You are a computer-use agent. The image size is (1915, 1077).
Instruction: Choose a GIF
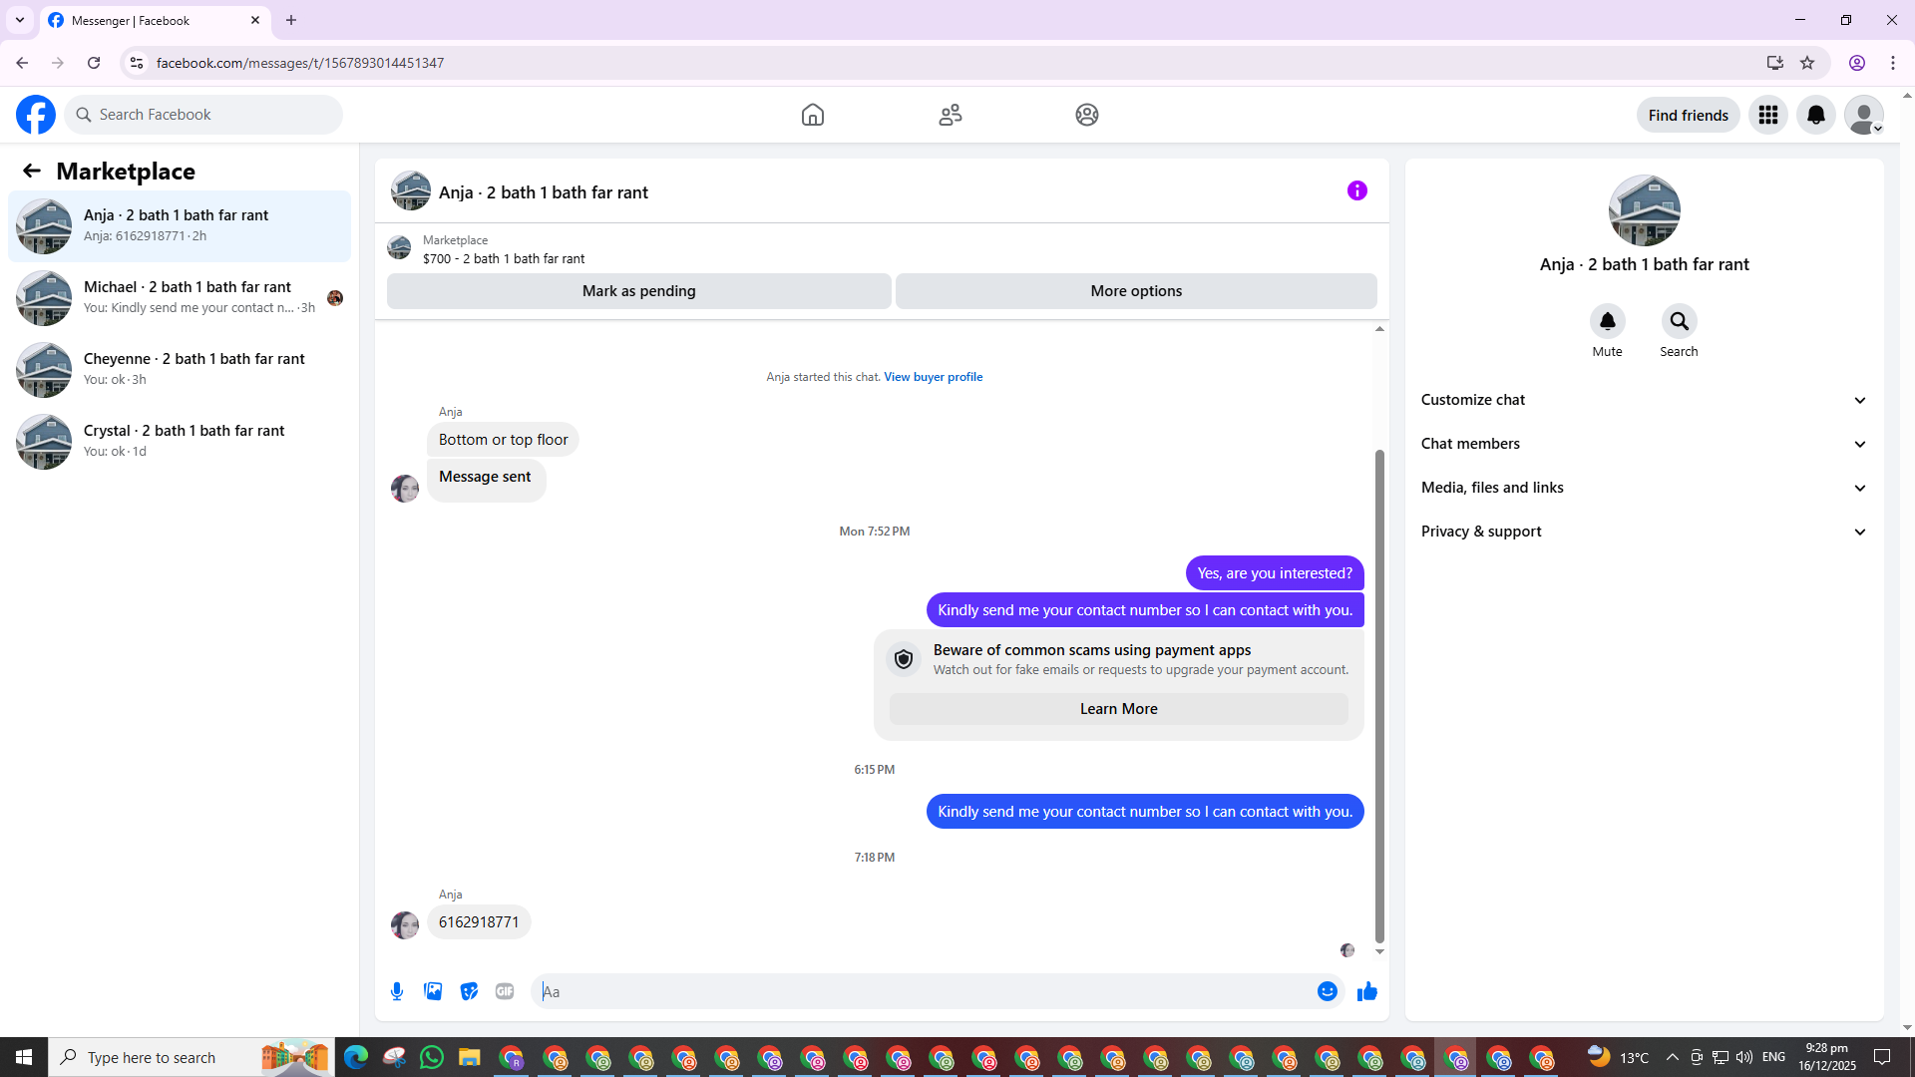(505, 991)
